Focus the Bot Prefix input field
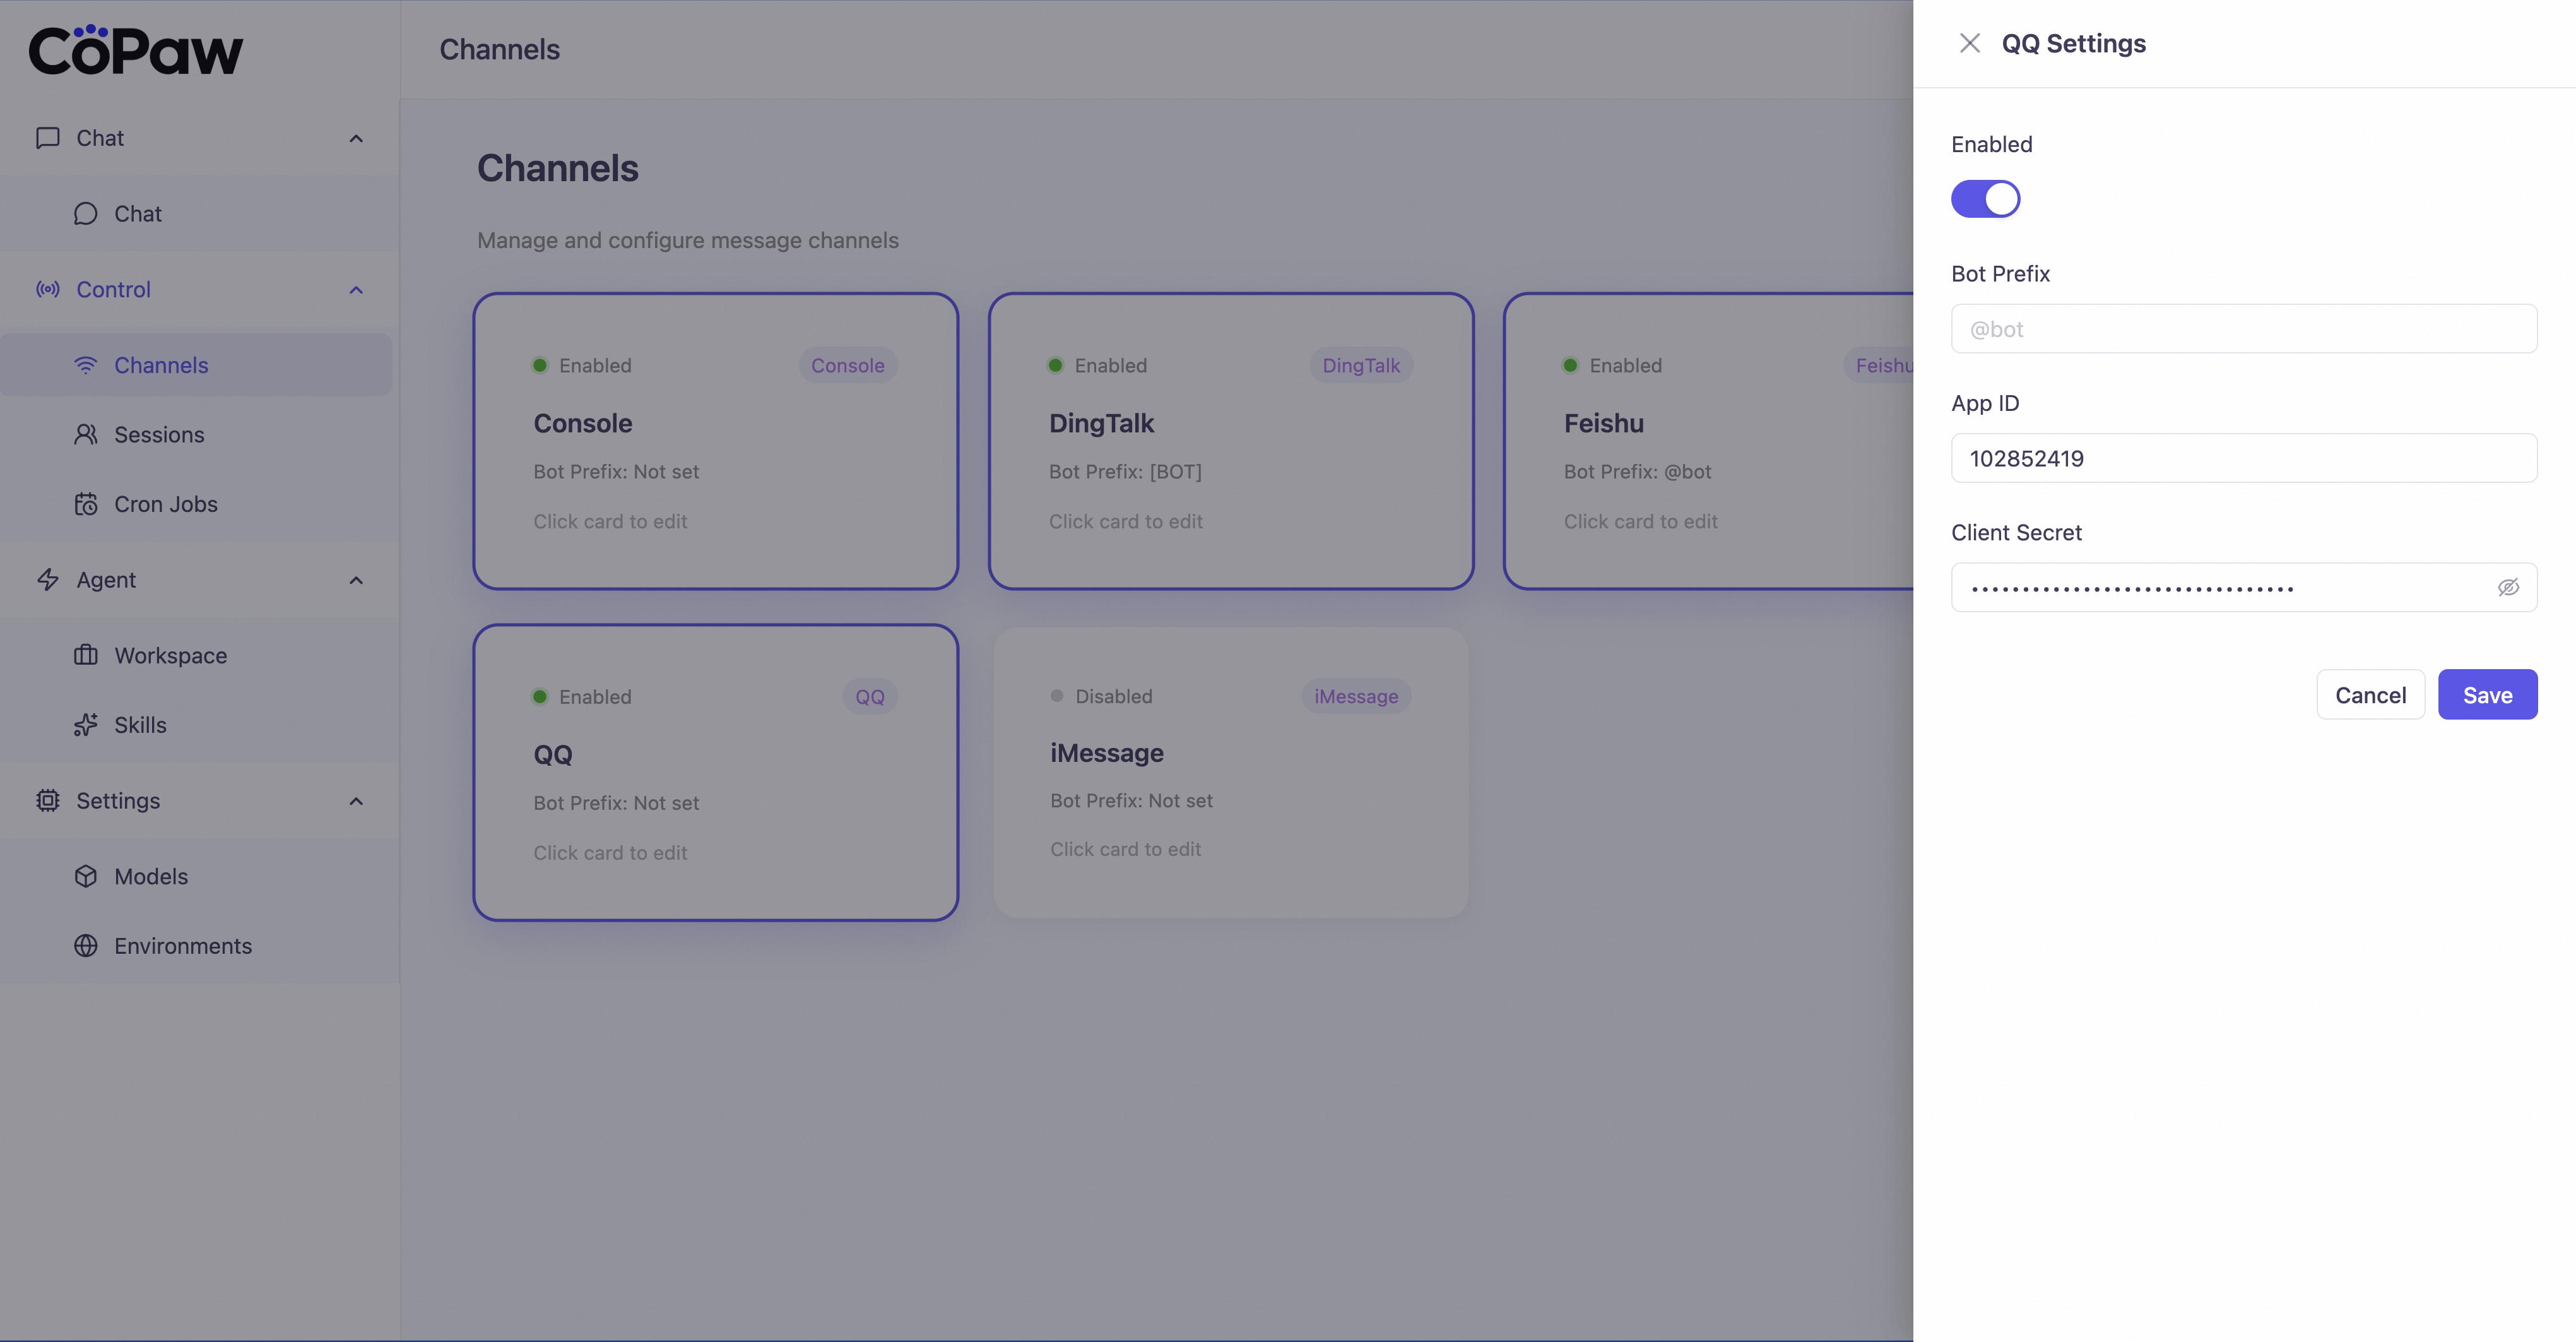Screen dimensions: 2576x1342 point(2243,329)
